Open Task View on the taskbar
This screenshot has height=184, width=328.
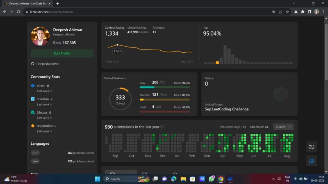point(155,179)
